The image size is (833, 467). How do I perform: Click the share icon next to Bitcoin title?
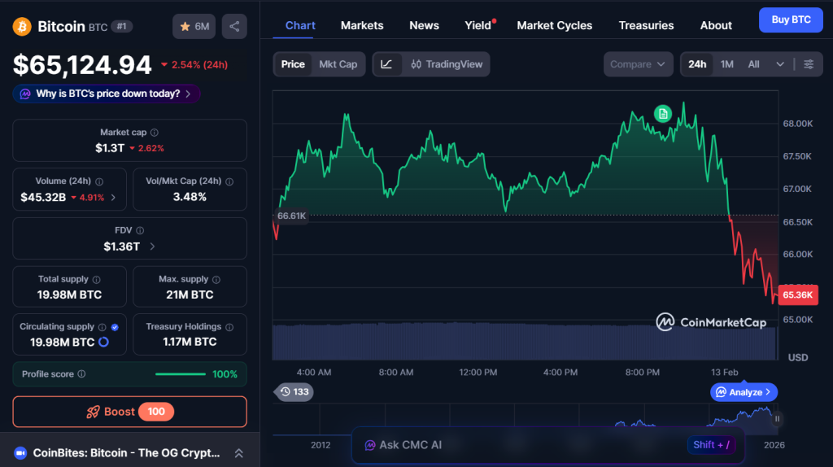[x=234, y=27]
